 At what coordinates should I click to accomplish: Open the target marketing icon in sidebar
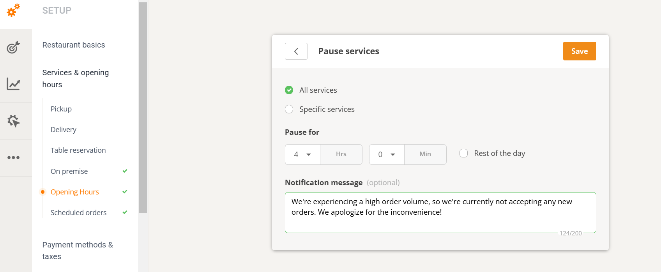(x=14, y=48)
